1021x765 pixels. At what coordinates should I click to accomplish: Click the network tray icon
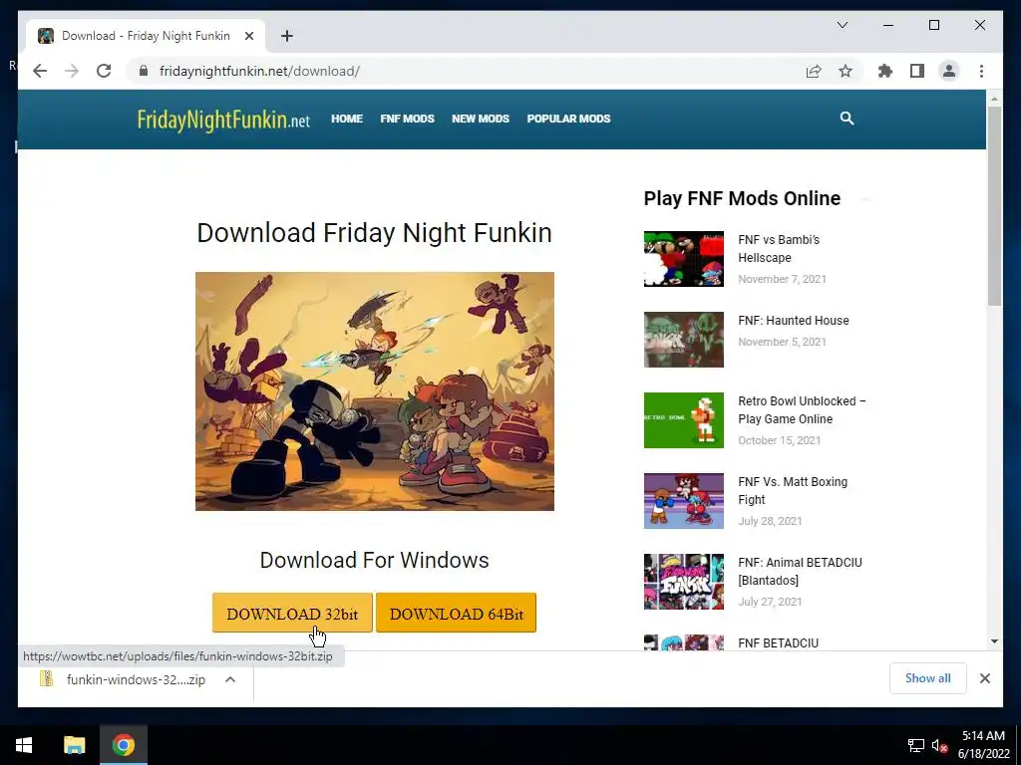[916, 745]
